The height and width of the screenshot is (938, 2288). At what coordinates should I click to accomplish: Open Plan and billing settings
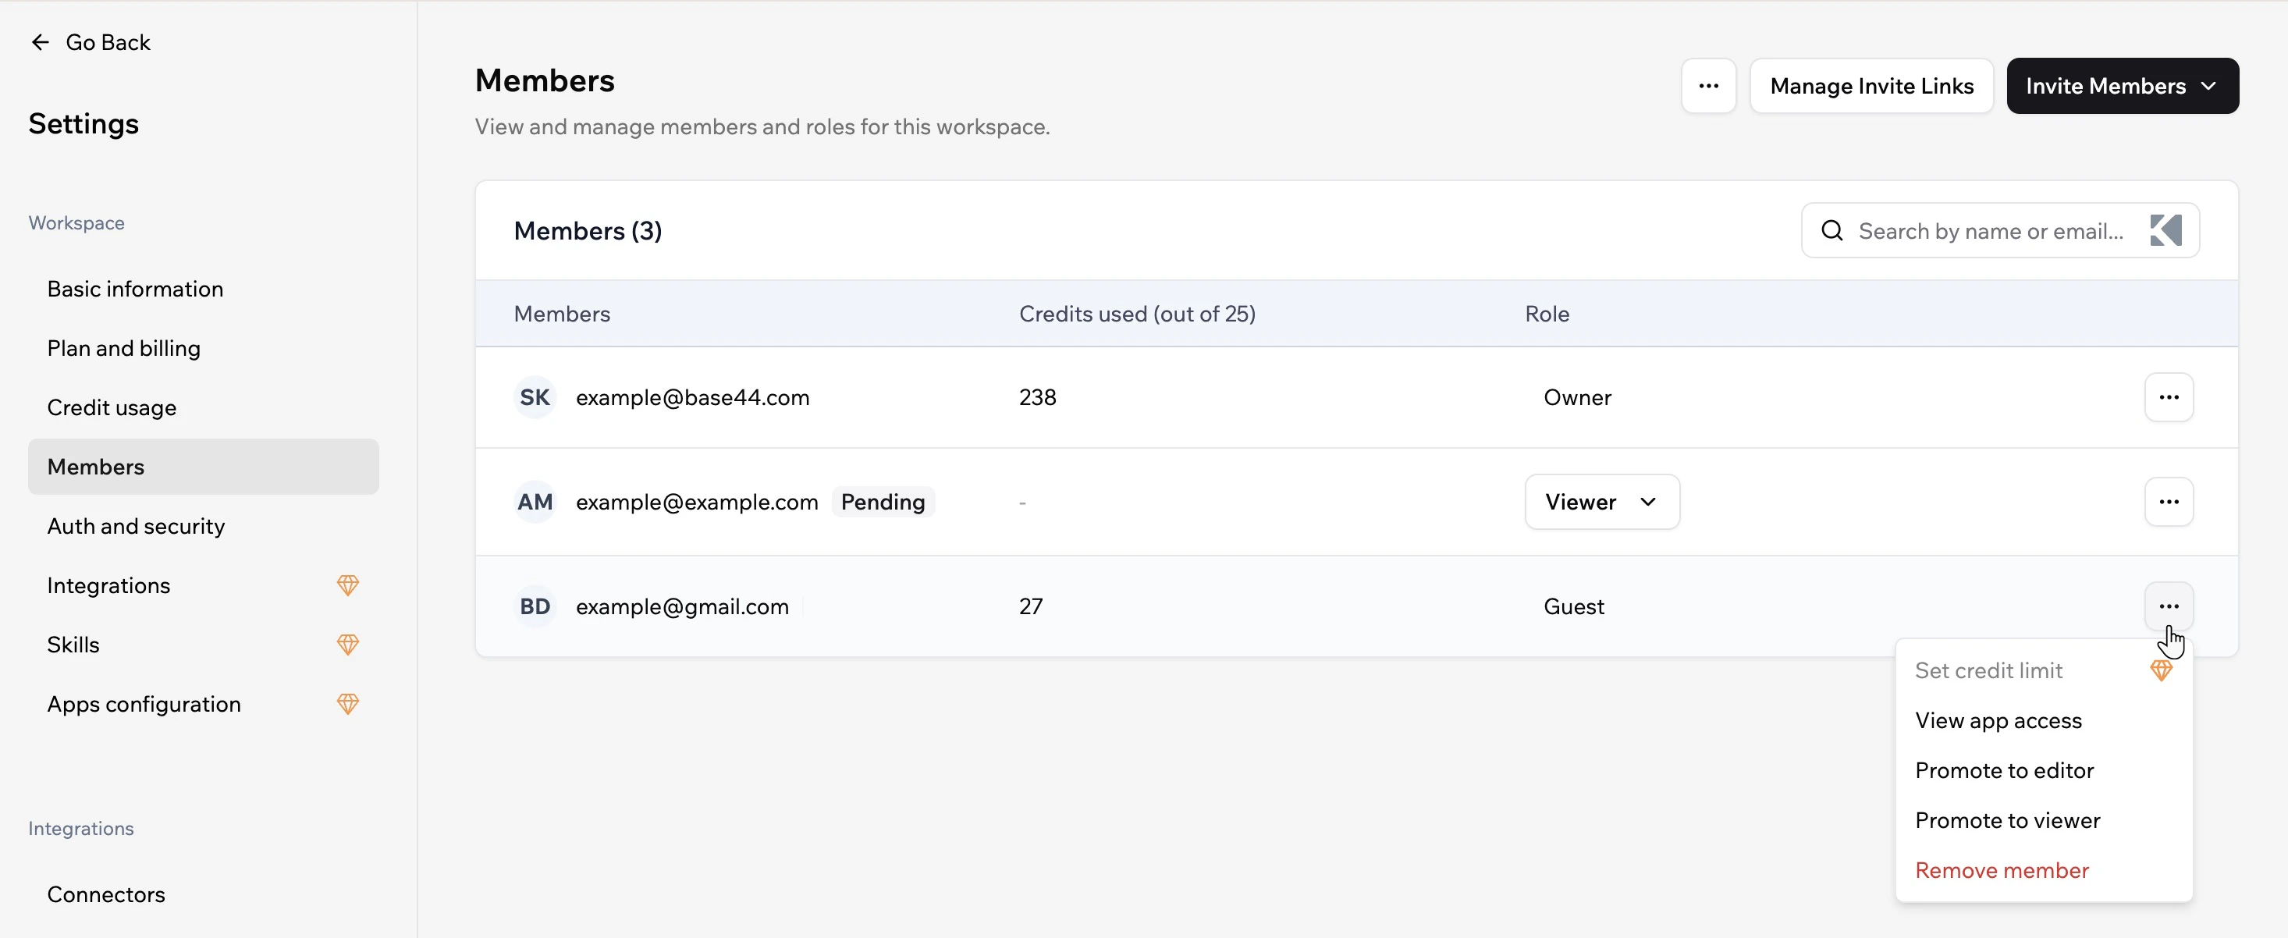(123, 348)
